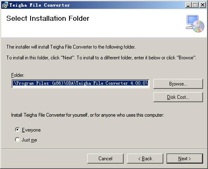208x169 pixels.
Task: Click into the Folder path text field
Action: point(81,83)
